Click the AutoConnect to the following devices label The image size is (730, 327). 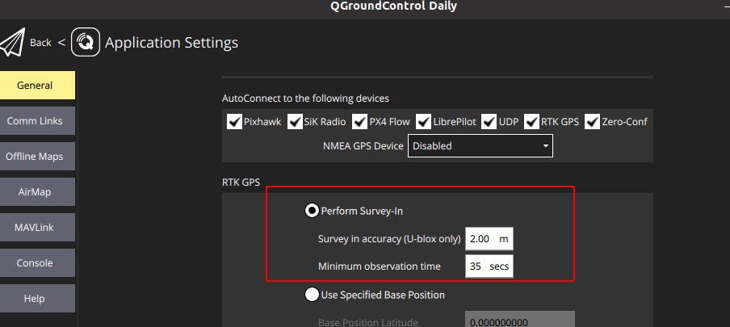[305, 99]
